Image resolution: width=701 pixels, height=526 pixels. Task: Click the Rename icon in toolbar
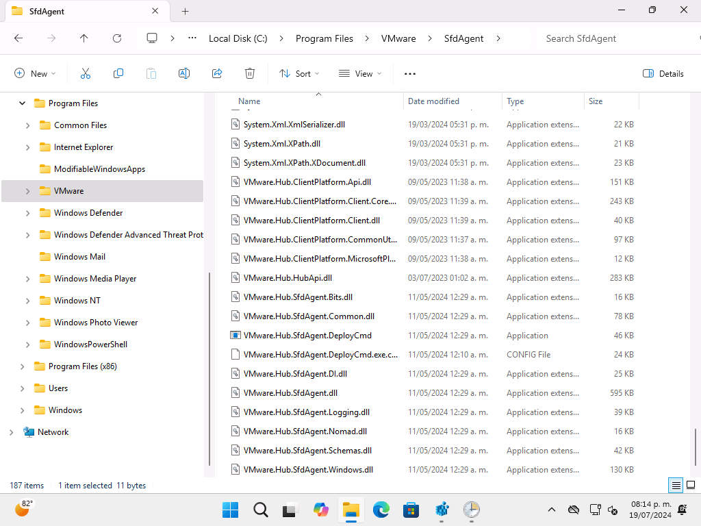[x=183, y=73]
